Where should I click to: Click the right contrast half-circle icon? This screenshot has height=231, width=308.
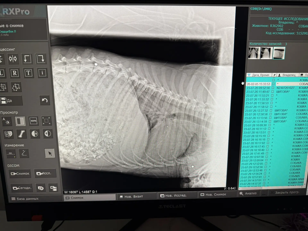(x=48, y=134)
